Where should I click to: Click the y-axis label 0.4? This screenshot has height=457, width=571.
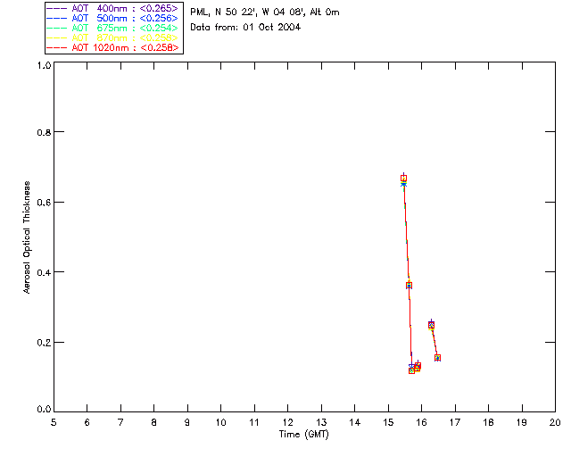[x=44, y=272]
